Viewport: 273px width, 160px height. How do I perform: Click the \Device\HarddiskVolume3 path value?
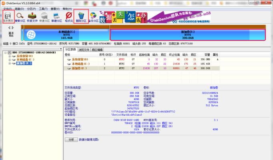(127, 115)
